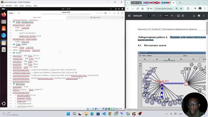Viewport: 208px width, 117px height.
Task: Open Windows taskbar Search
Action: point(74,114)
